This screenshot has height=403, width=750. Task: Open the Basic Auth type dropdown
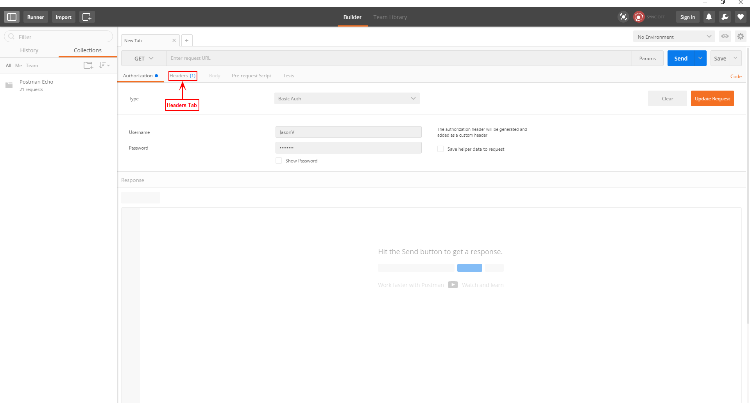click(347, 98)
